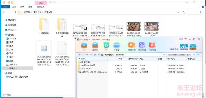This screenshot has height=98, width=206.
Task: Click 高级 advanced search link
Action: (x=198, y=55)
